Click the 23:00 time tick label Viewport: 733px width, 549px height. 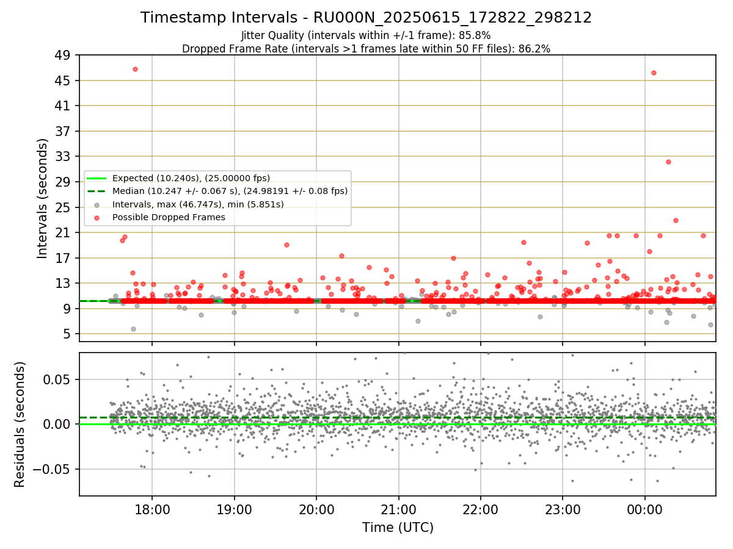point(563,510)
